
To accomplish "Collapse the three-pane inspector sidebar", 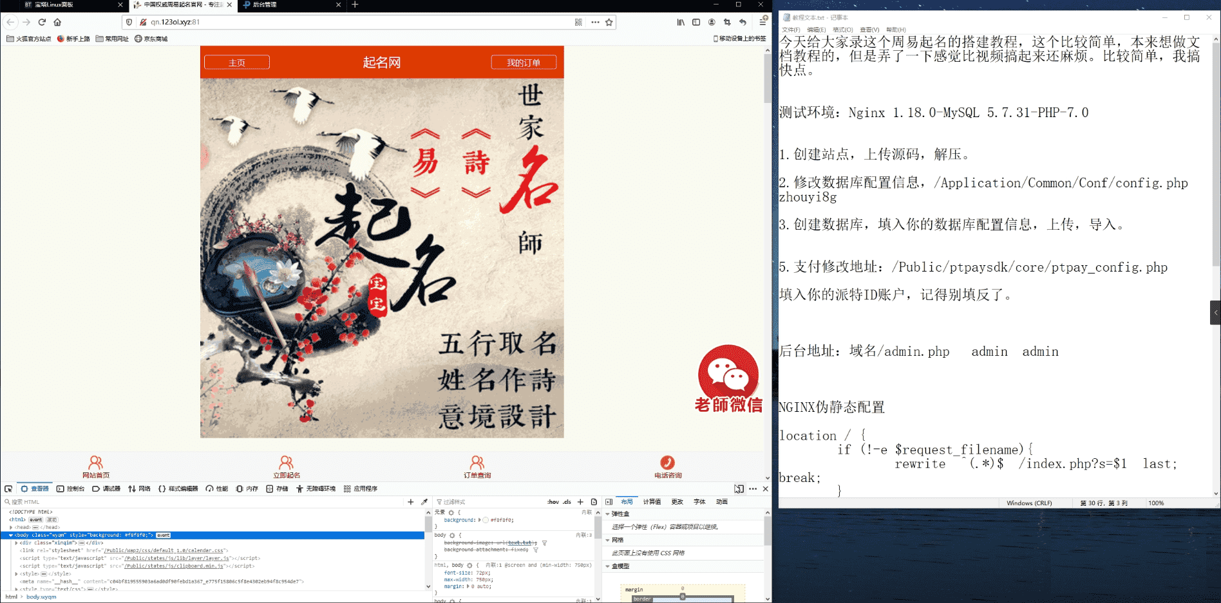I will [609, 502].
